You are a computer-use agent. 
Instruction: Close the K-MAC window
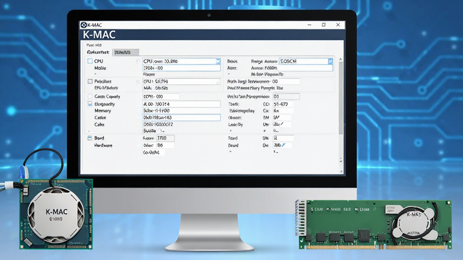pyautogui.click(x=338, y=25)
